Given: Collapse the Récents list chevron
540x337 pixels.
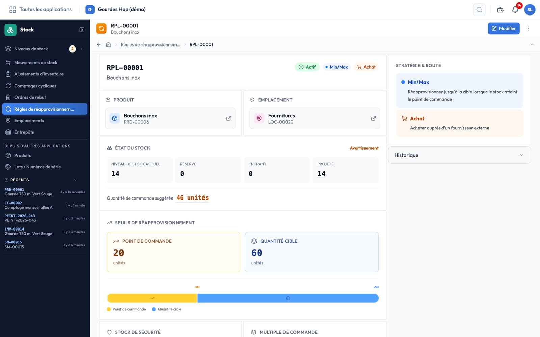Looking at the screenshot, I should [75, 180].
